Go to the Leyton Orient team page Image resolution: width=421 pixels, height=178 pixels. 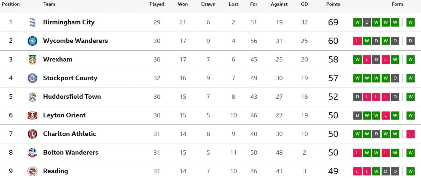[x=64, y=115]
